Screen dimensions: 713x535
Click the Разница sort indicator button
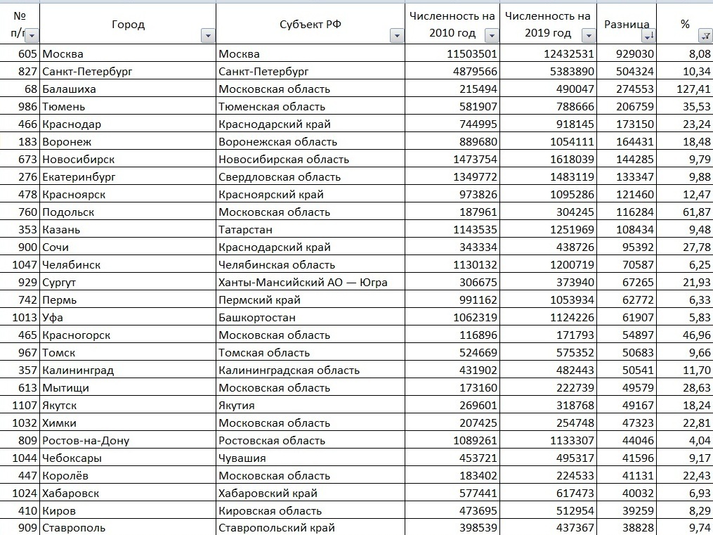tap(648, 36)
